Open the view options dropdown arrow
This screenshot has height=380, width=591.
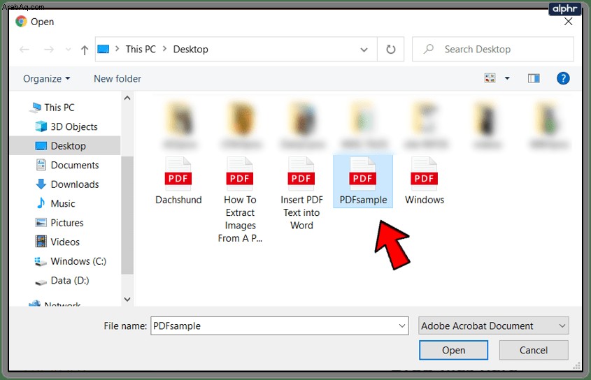pyautogui.click(x=507, y=78)
